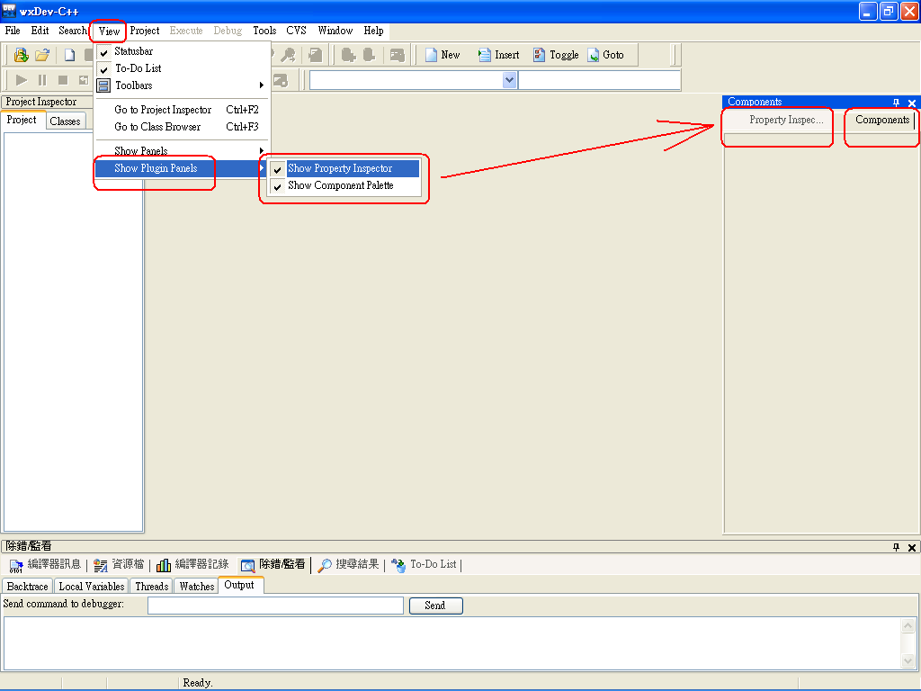The height and width of the screenshot is (691, 921).
Task: Click the debug stop square icon
Action: [x=63, y=80]
